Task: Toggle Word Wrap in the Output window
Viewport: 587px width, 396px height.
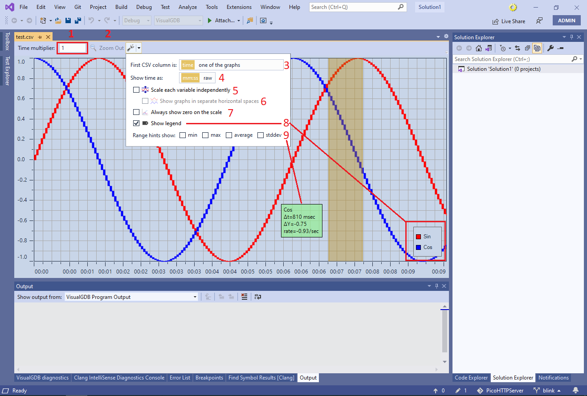Action: click(258, 297)
